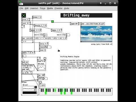Select the number box beside rev1
Image resolution: width=136 pixels, height=102 pixels.
45,78
